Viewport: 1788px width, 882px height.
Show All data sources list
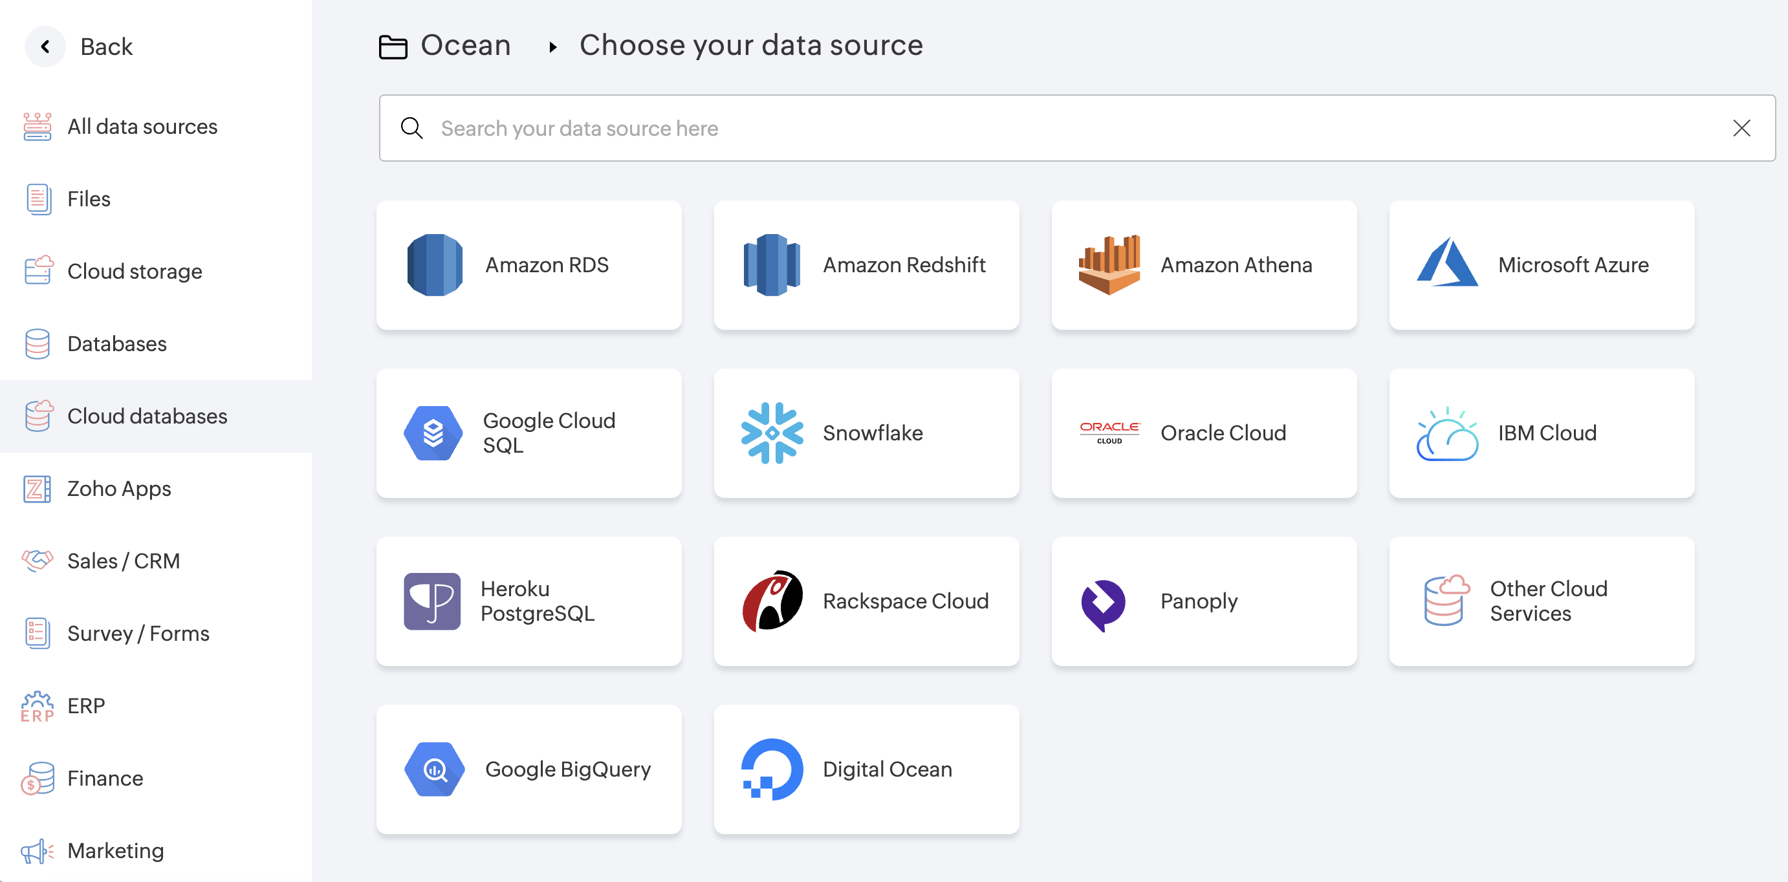142,126
